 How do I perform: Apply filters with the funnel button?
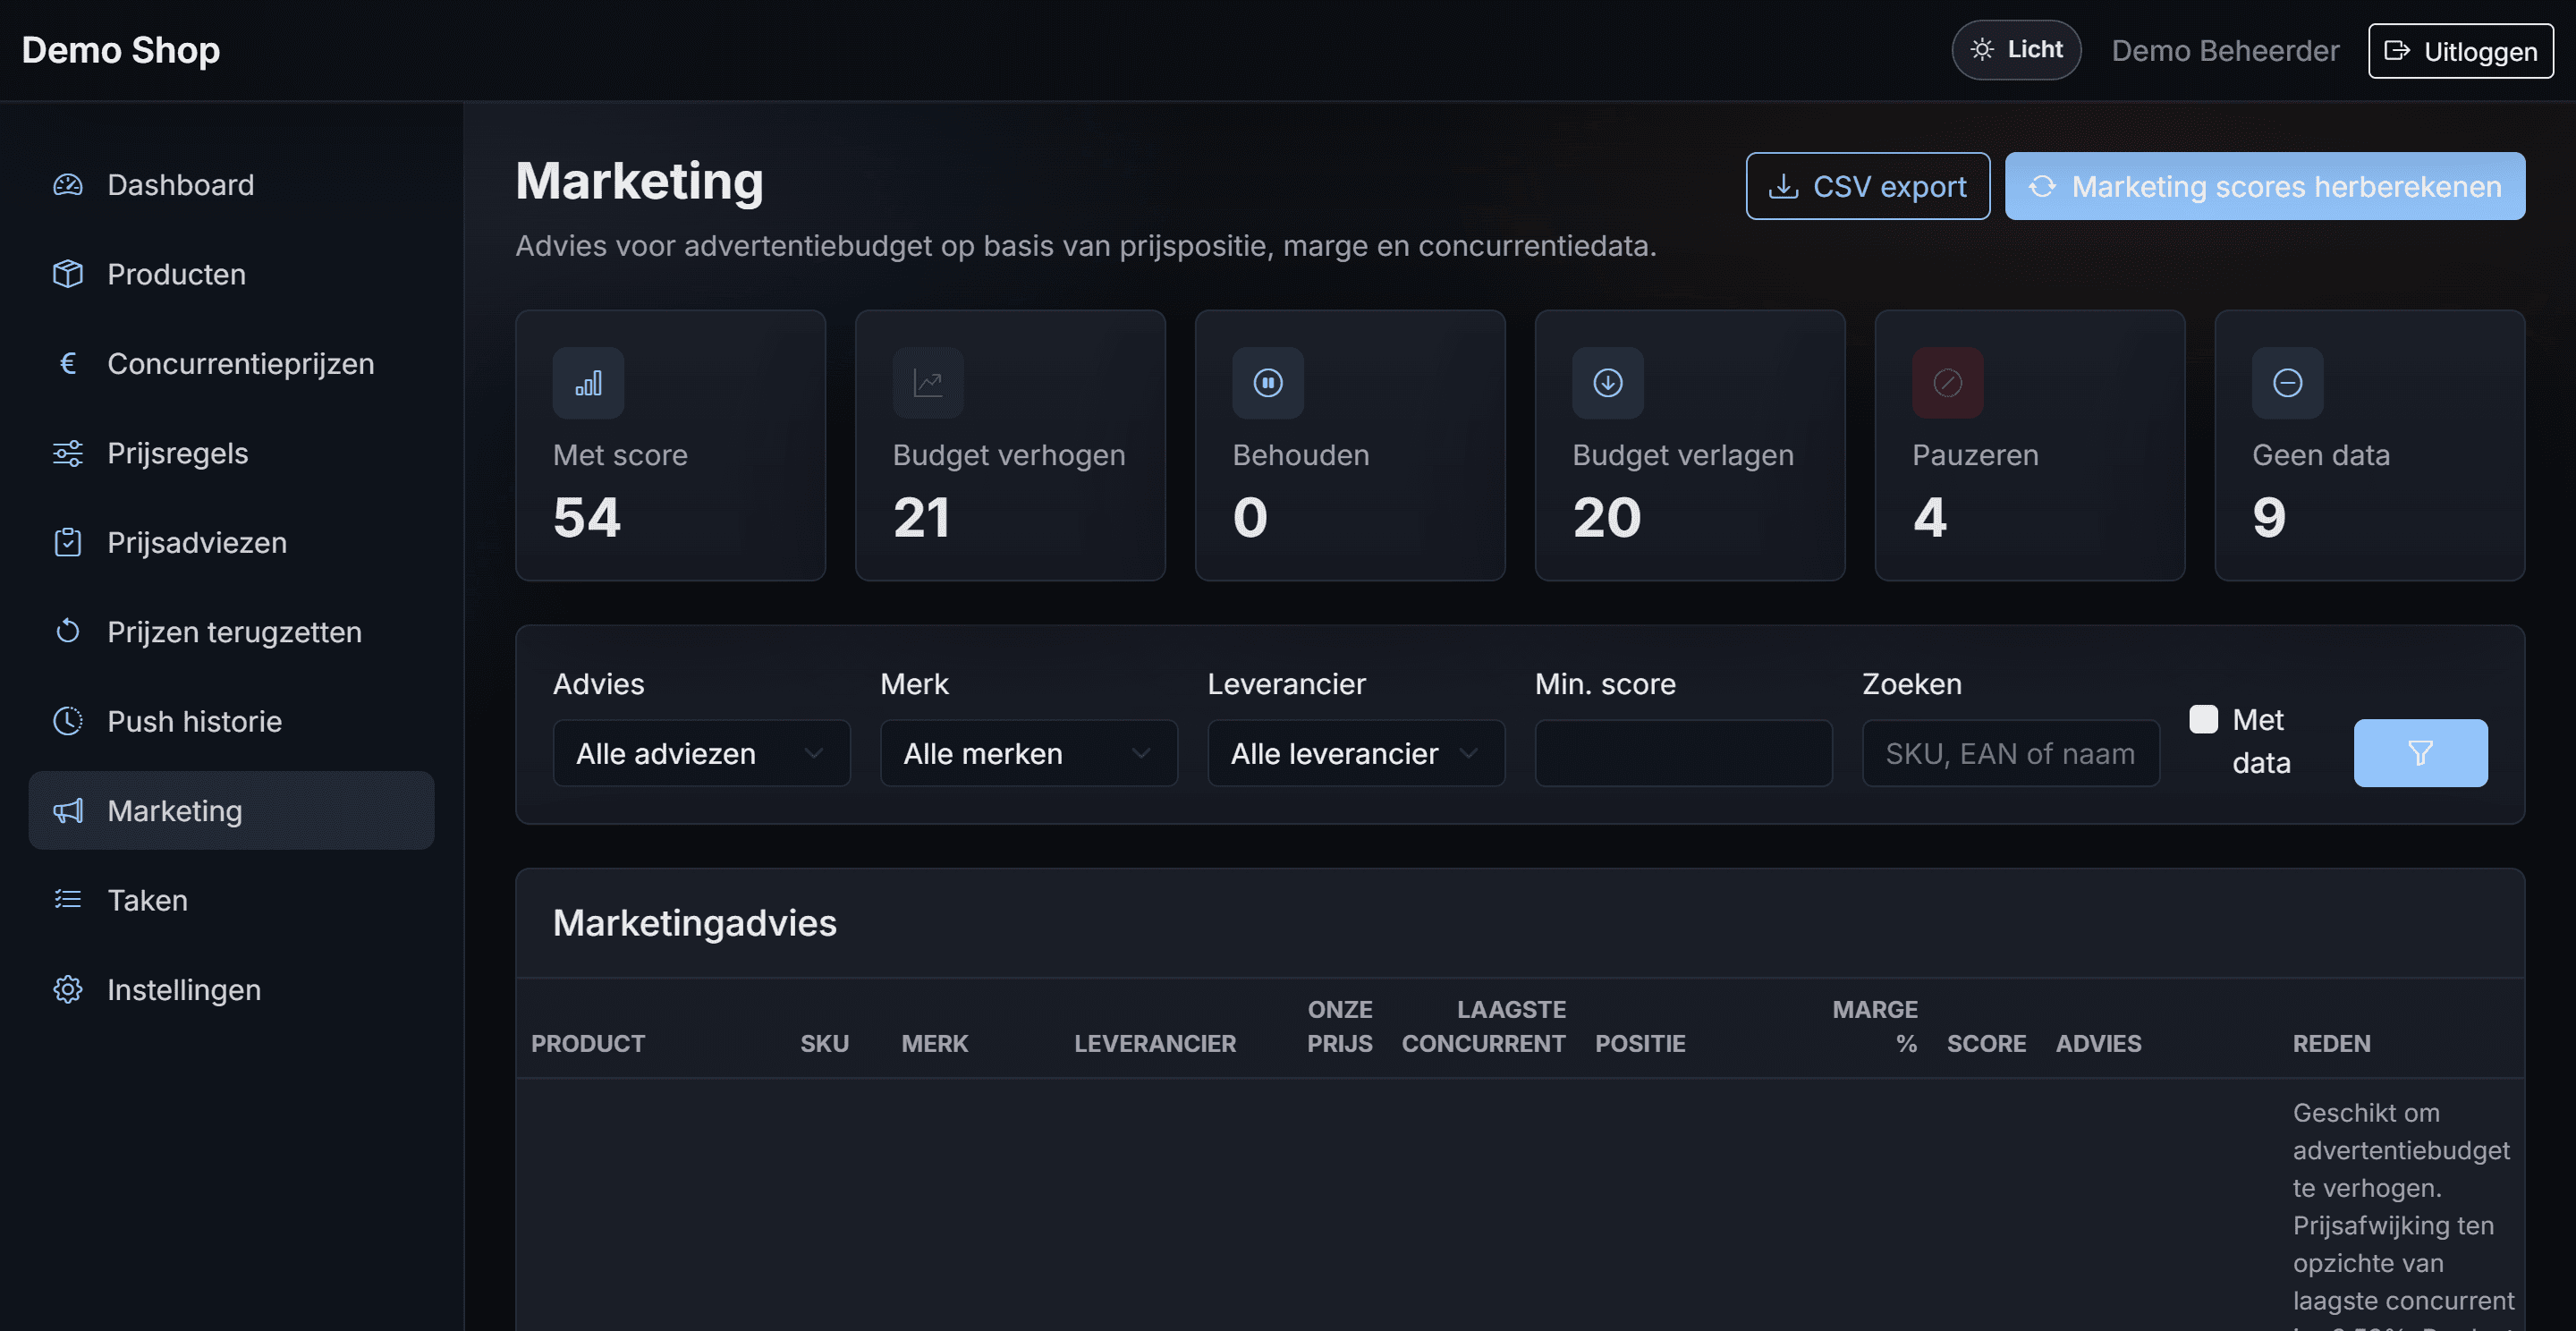[x=2420, y=753]
